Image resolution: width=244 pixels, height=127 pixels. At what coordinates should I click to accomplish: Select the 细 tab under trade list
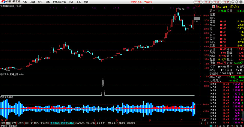220,126
